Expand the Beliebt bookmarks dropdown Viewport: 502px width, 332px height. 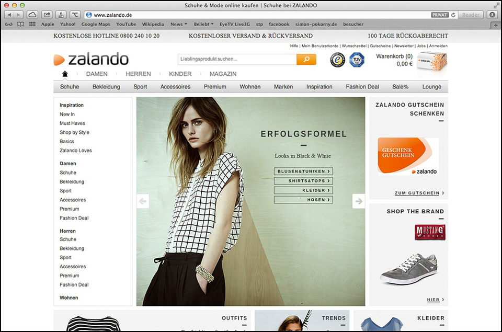click(203, 25)
